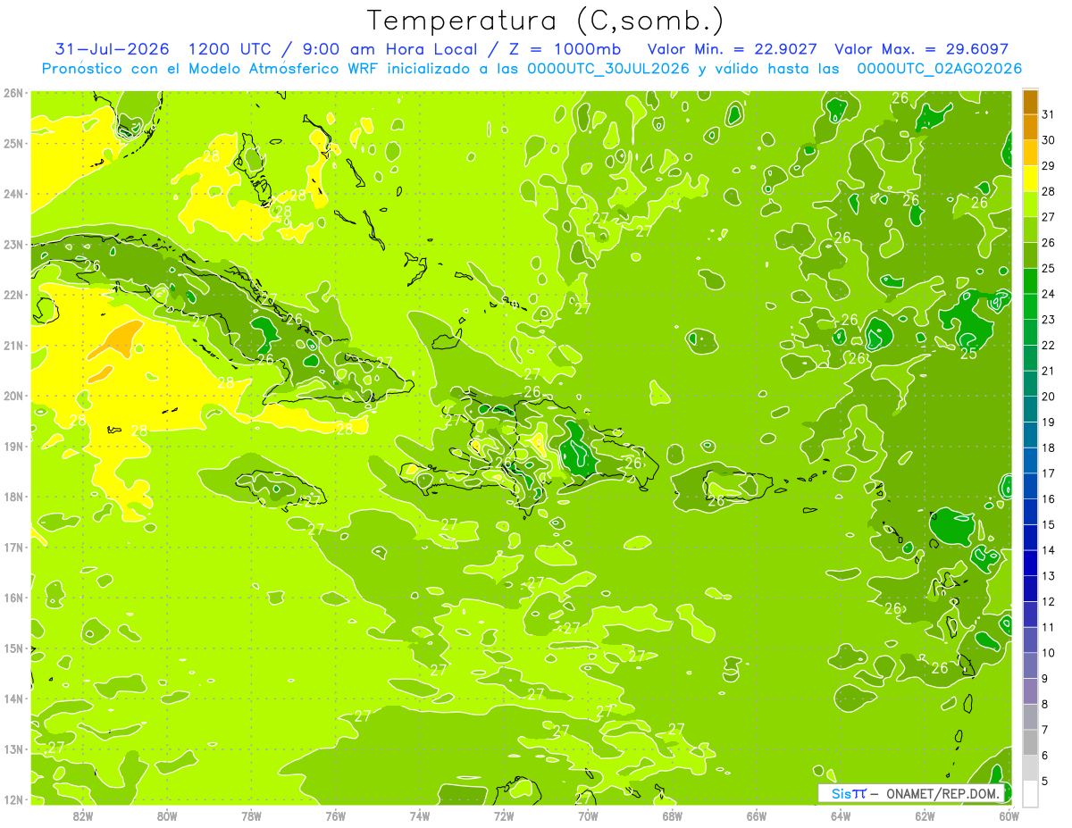1072x828 pixels.
Task: Click the 15N latitude label
Action: [x=13, y=648]
